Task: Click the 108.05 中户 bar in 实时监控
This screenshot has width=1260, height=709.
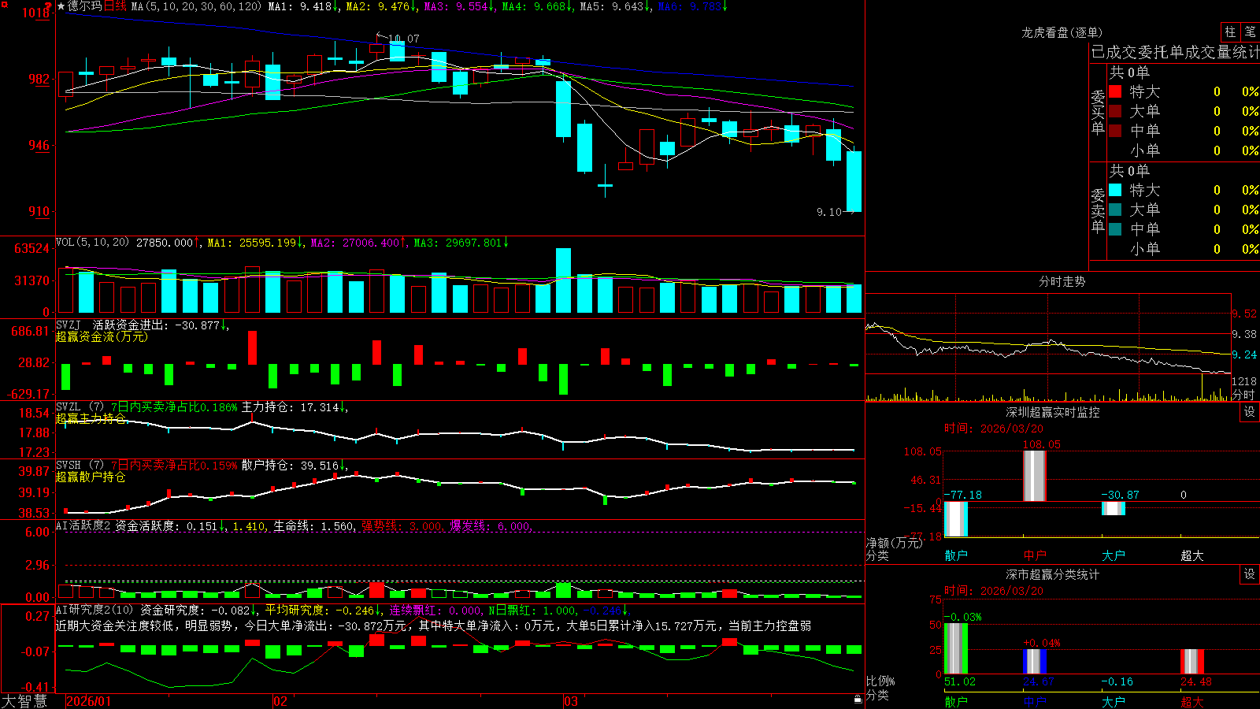Action: (x=1035, y=476)
